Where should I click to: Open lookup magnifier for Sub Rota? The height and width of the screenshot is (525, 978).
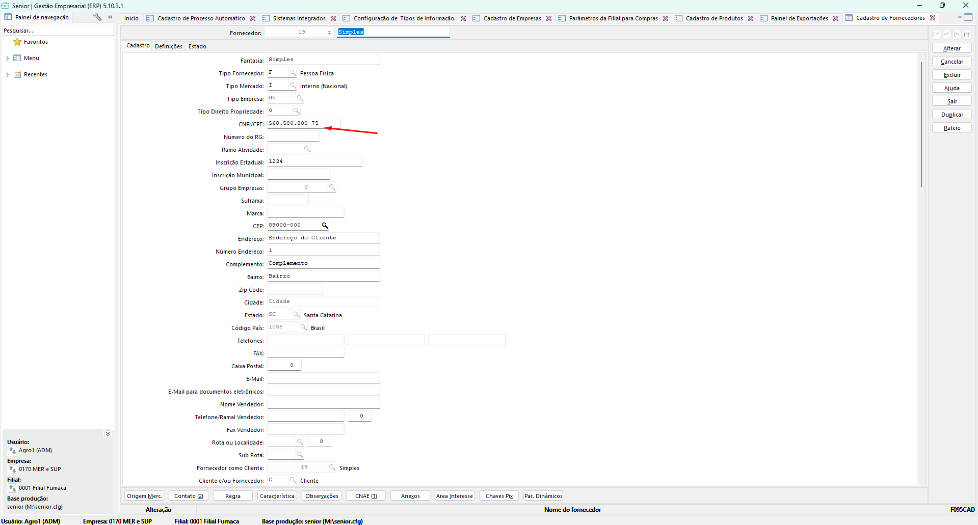(300, 455)
